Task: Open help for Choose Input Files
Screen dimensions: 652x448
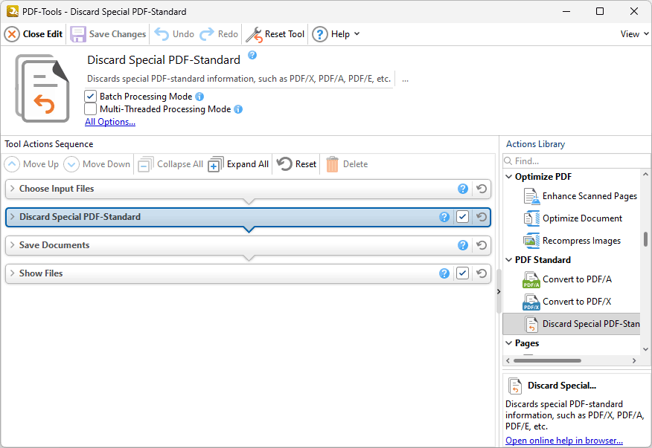Action: [x=463, y=189]
